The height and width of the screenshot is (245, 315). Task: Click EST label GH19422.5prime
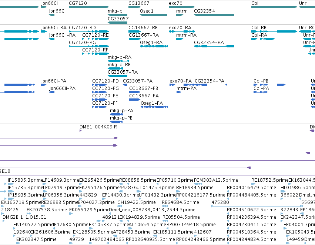[137, 202]
